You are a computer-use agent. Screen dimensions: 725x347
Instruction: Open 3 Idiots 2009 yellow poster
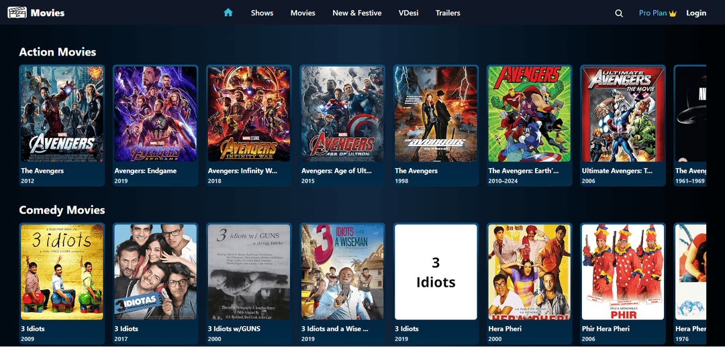(x=62, y=272)
